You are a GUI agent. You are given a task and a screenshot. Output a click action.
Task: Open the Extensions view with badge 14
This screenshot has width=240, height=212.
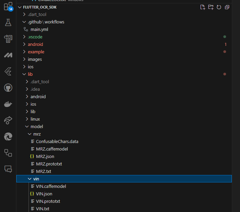point(8,6)
